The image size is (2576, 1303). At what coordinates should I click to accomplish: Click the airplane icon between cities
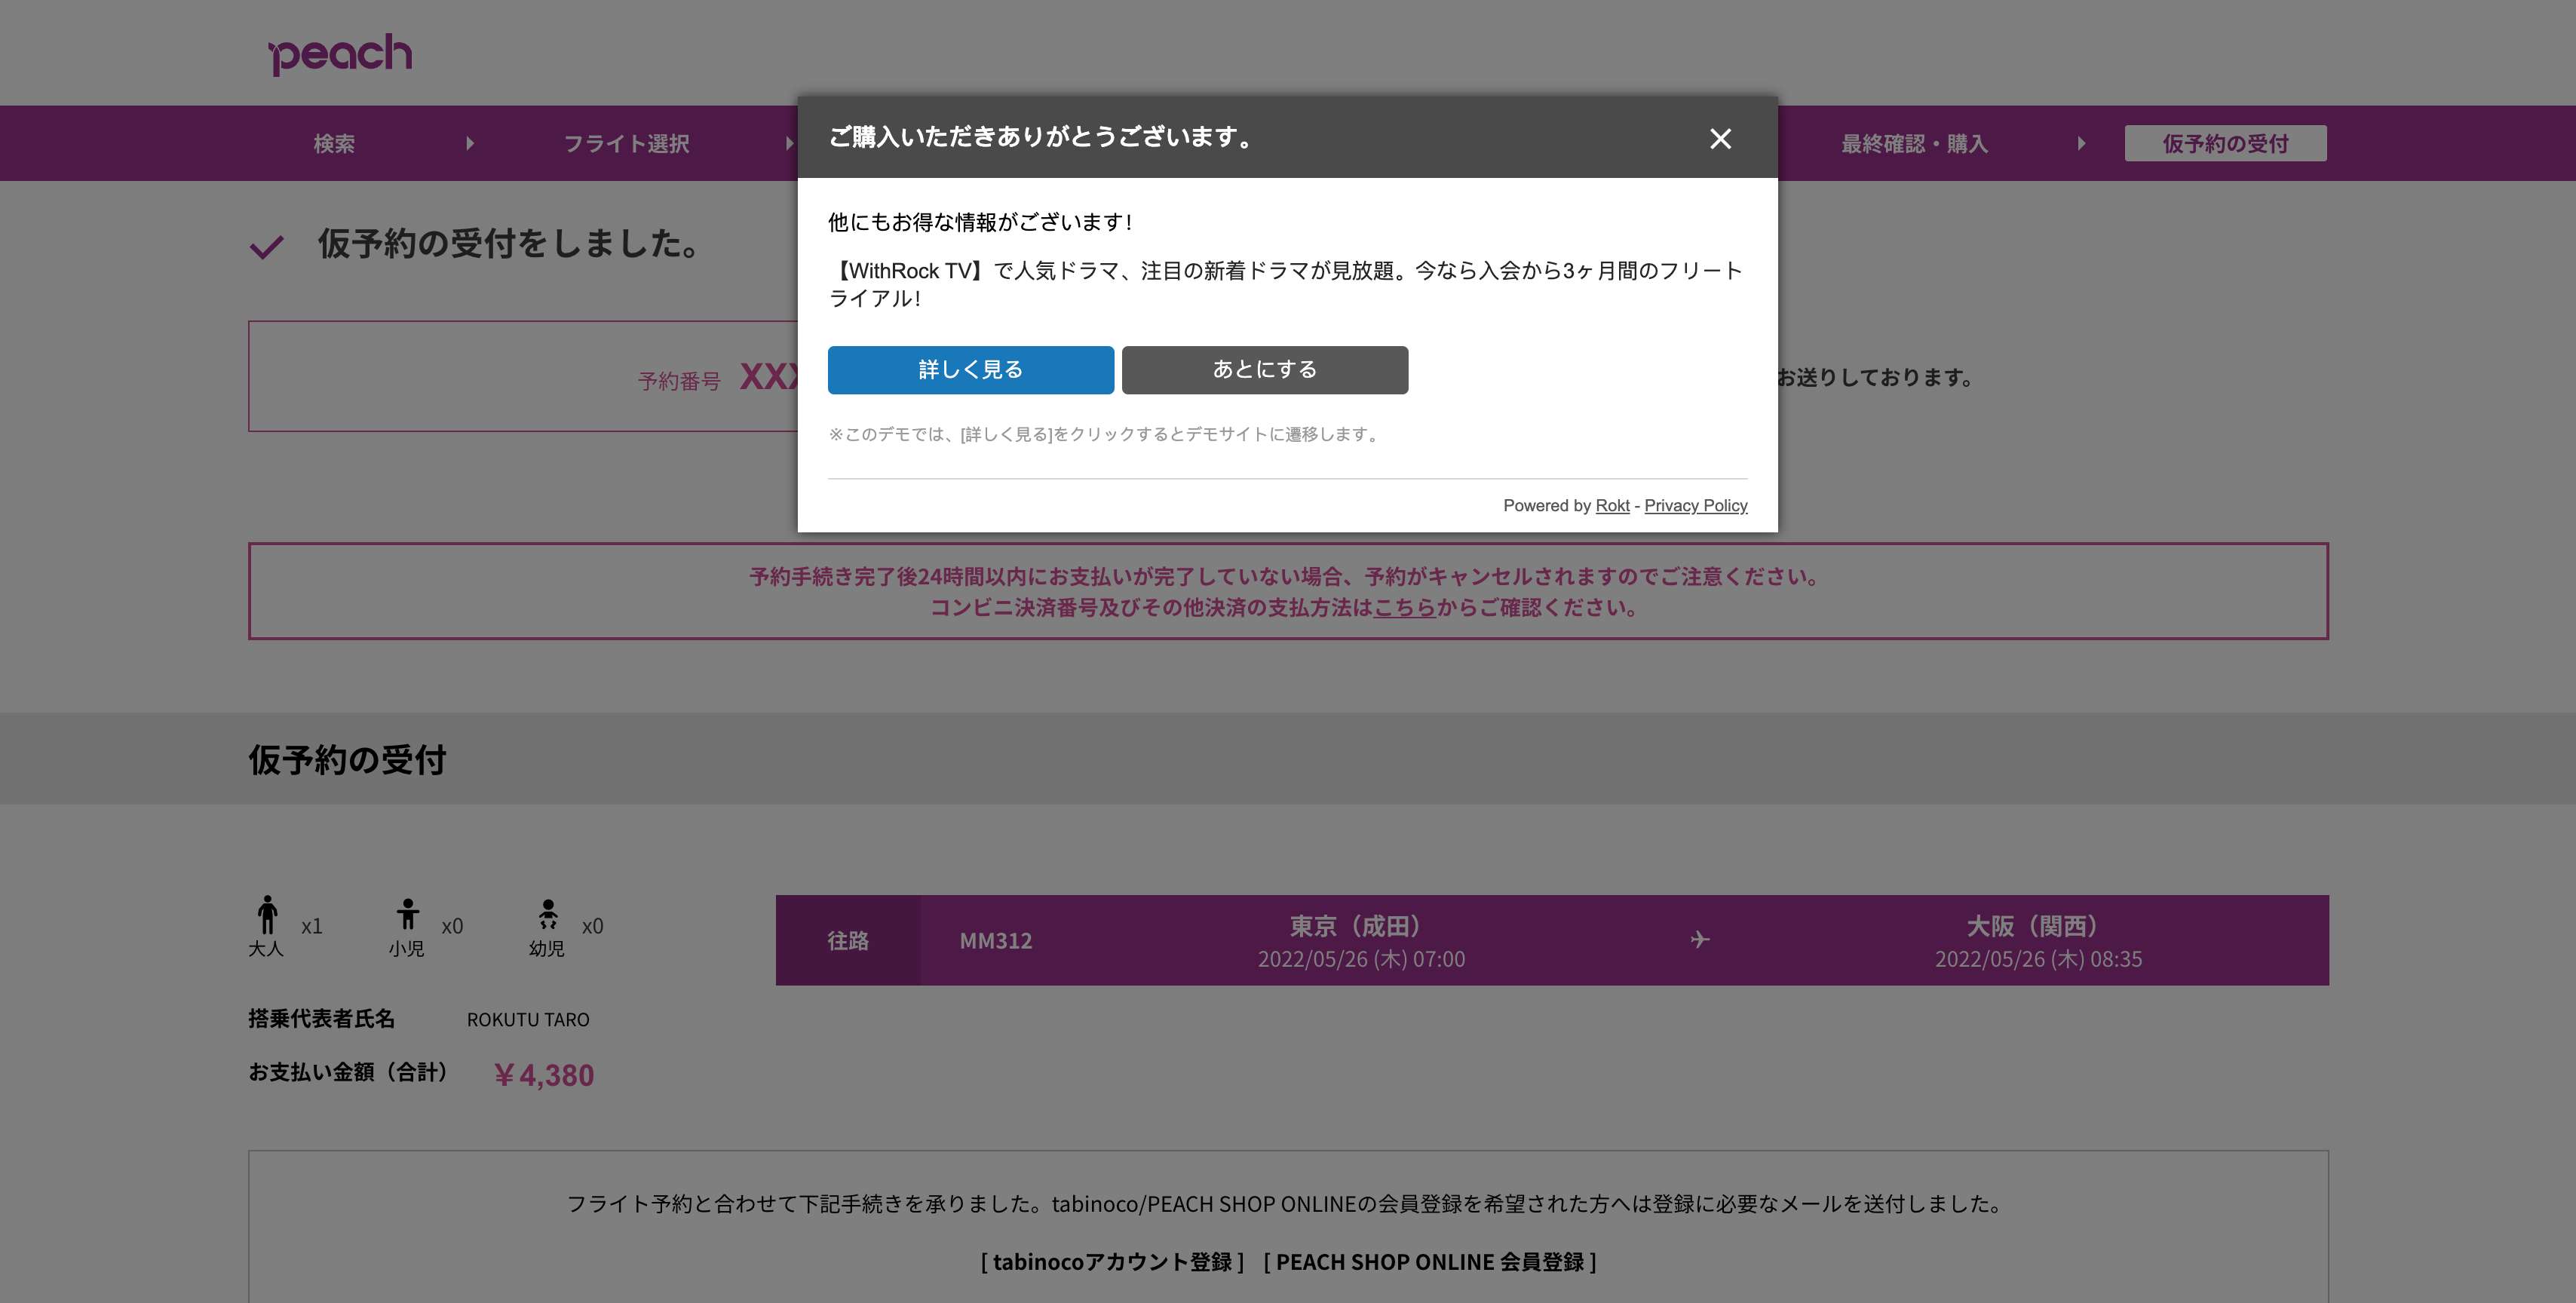pos(1700,939)
